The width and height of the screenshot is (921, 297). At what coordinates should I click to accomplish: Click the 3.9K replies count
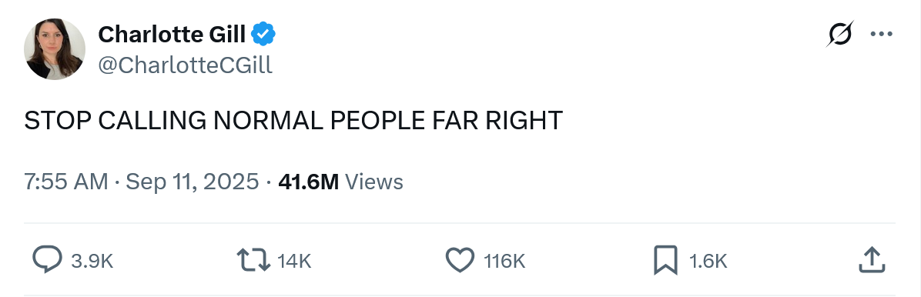coord(92,261)
